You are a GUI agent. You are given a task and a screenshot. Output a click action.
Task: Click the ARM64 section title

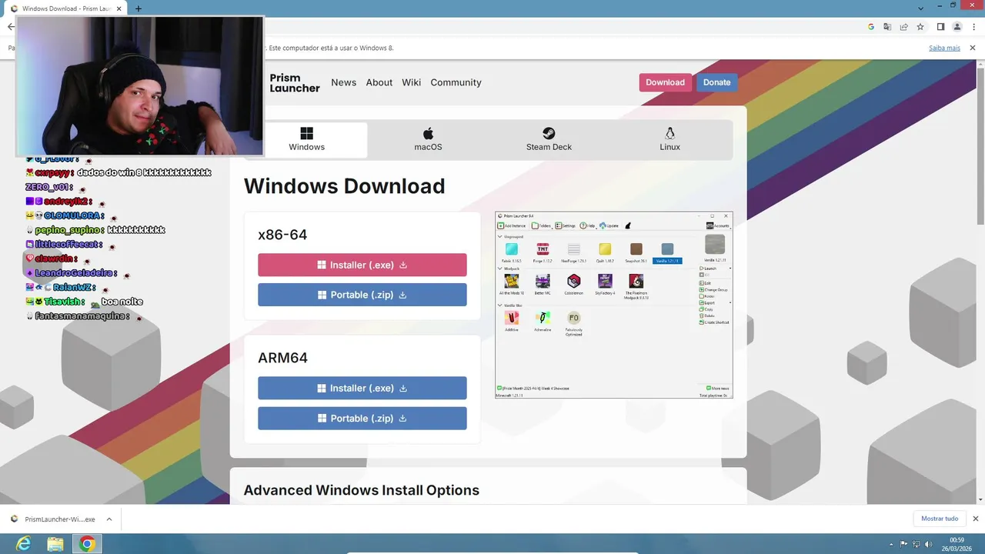(282, 358)
